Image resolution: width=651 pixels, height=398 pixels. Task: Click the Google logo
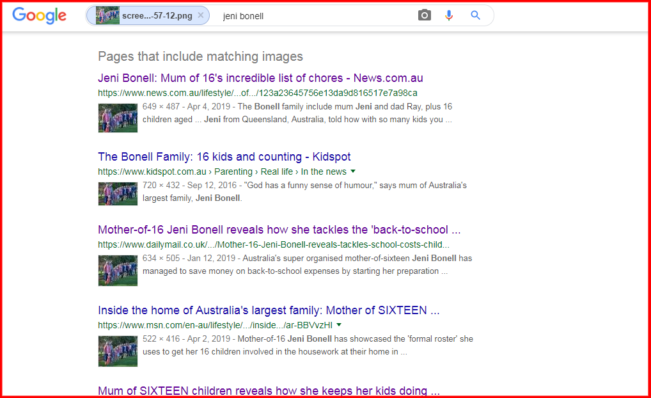tap(39, 16)
